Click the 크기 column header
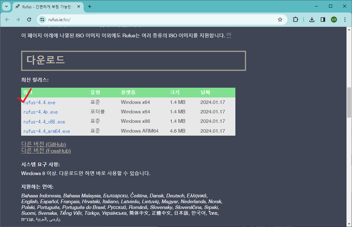The image size is (352, 227). click(x=175, y=92)
